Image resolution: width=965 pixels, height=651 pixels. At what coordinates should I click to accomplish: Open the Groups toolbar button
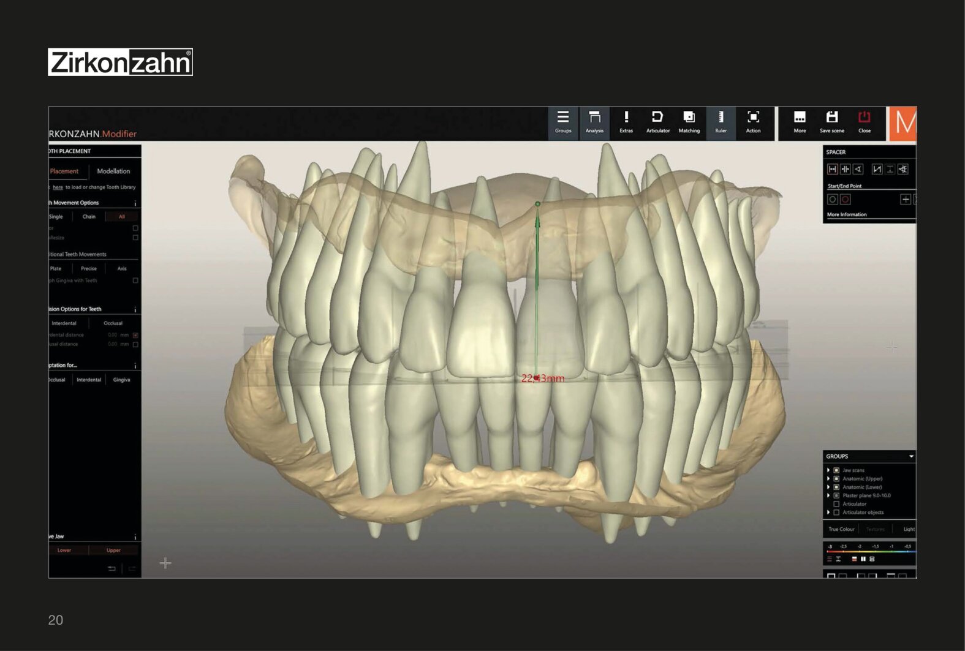coord(563,122)
